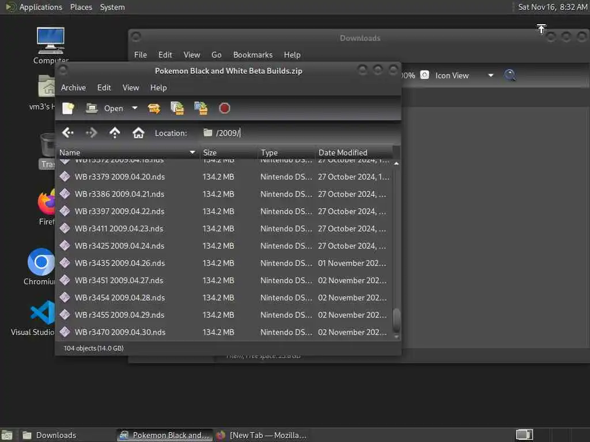Switch to New Tab Mozilla taskbar button
The width and height of the screenshot is (590, 442).
[x=262, y=435]
